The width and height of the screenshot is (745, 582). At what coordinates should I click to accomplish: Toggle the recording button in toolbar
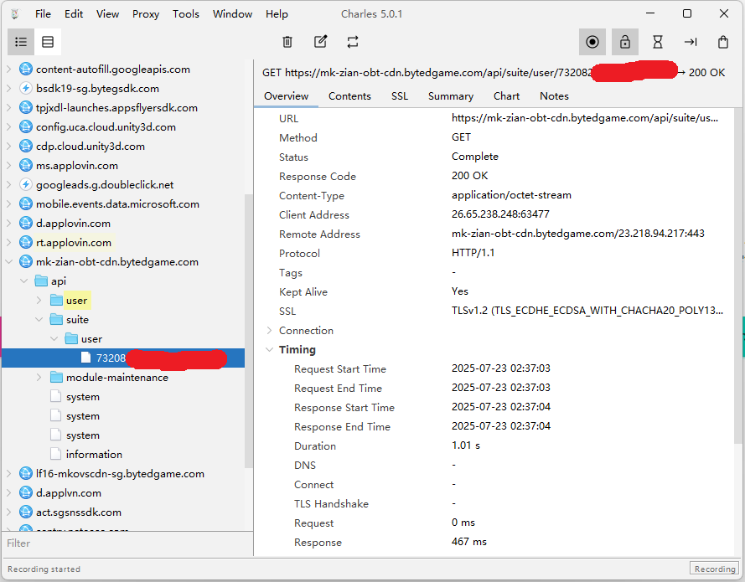[x=592, y=42]
